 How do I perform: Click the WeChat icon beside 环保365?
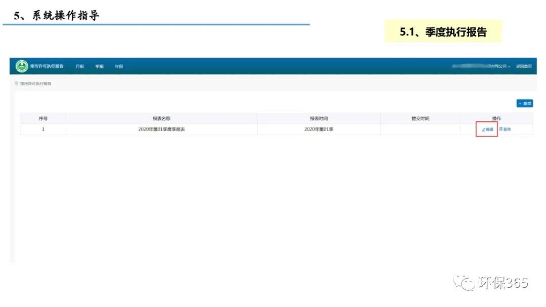(464, 282)
